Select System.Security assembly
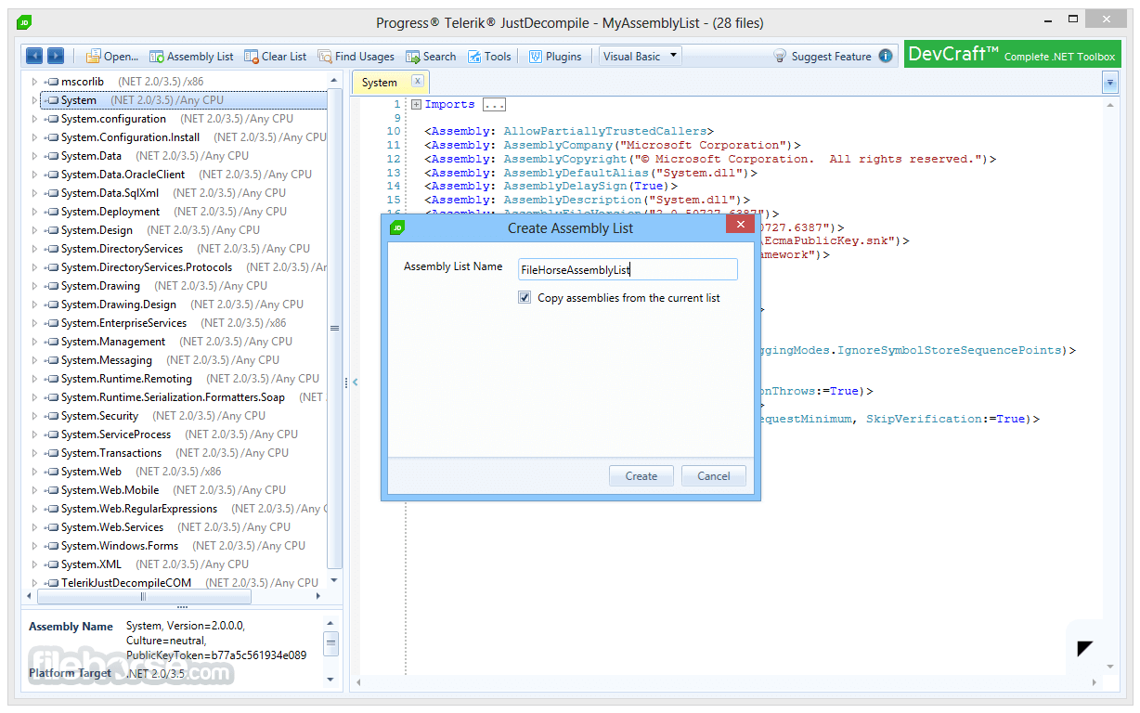Screen dimensions: 1140x713 [99, 416]
